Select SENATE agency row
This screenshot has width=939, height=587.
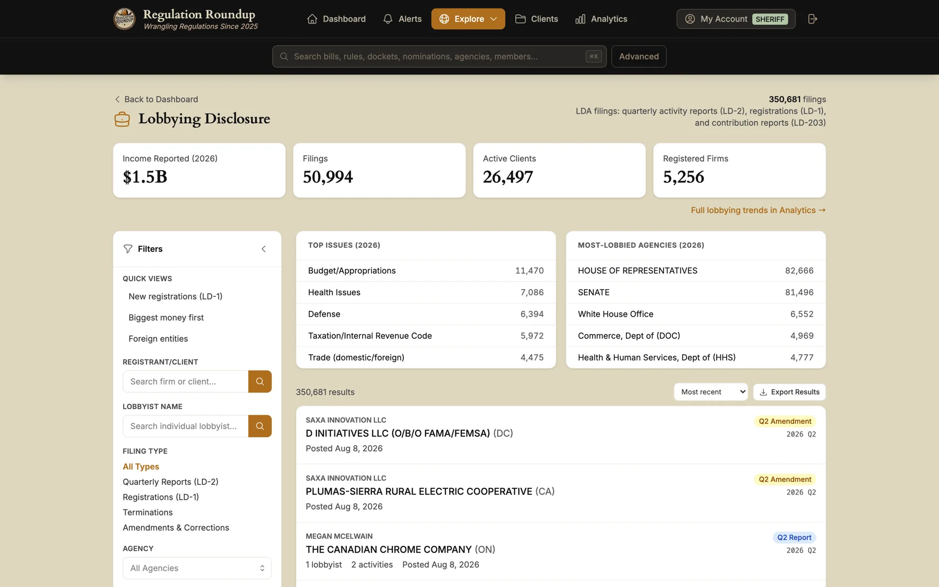coord(696,293)
